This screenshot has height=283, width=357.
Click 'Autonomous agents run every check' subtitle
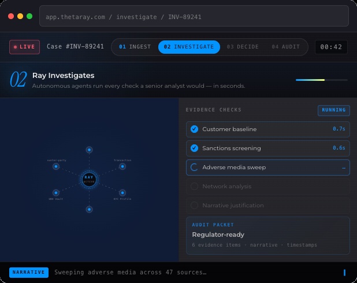(x=139, y=86)
